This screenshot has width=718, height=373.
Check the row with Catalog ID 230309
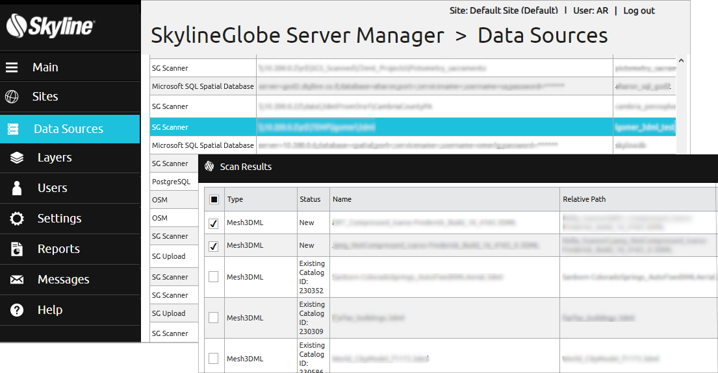tap(213, 317)
